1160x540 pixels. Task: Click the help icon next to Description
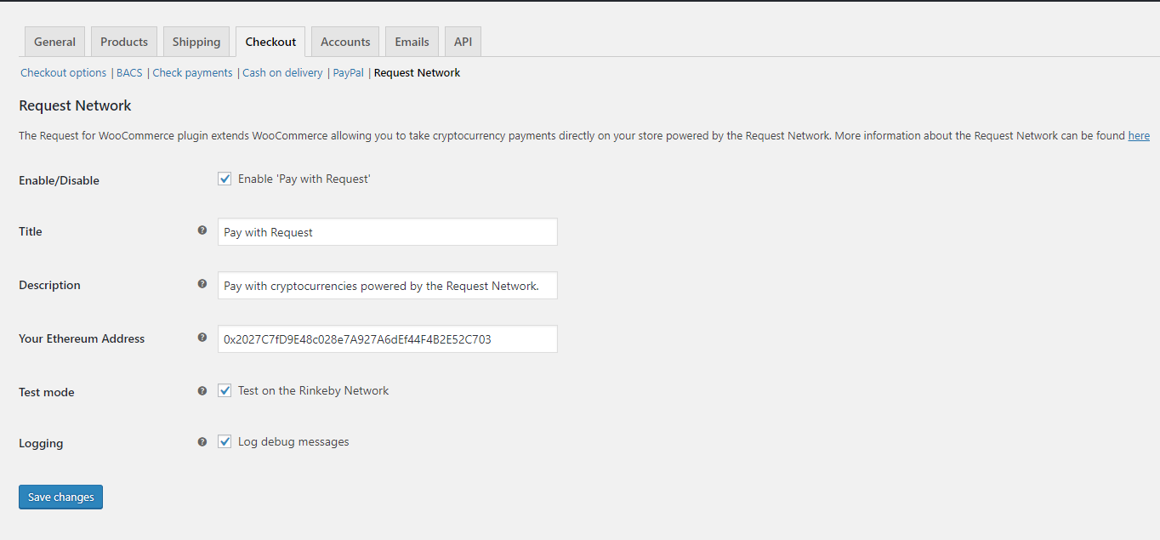tap(202, 284)
